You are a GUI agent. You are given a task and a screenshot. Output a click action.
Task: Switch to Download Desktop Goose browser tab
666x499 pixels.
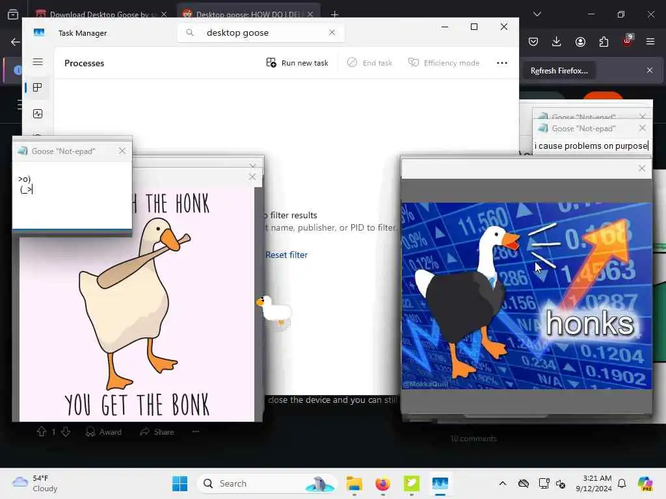click(100, 14)
